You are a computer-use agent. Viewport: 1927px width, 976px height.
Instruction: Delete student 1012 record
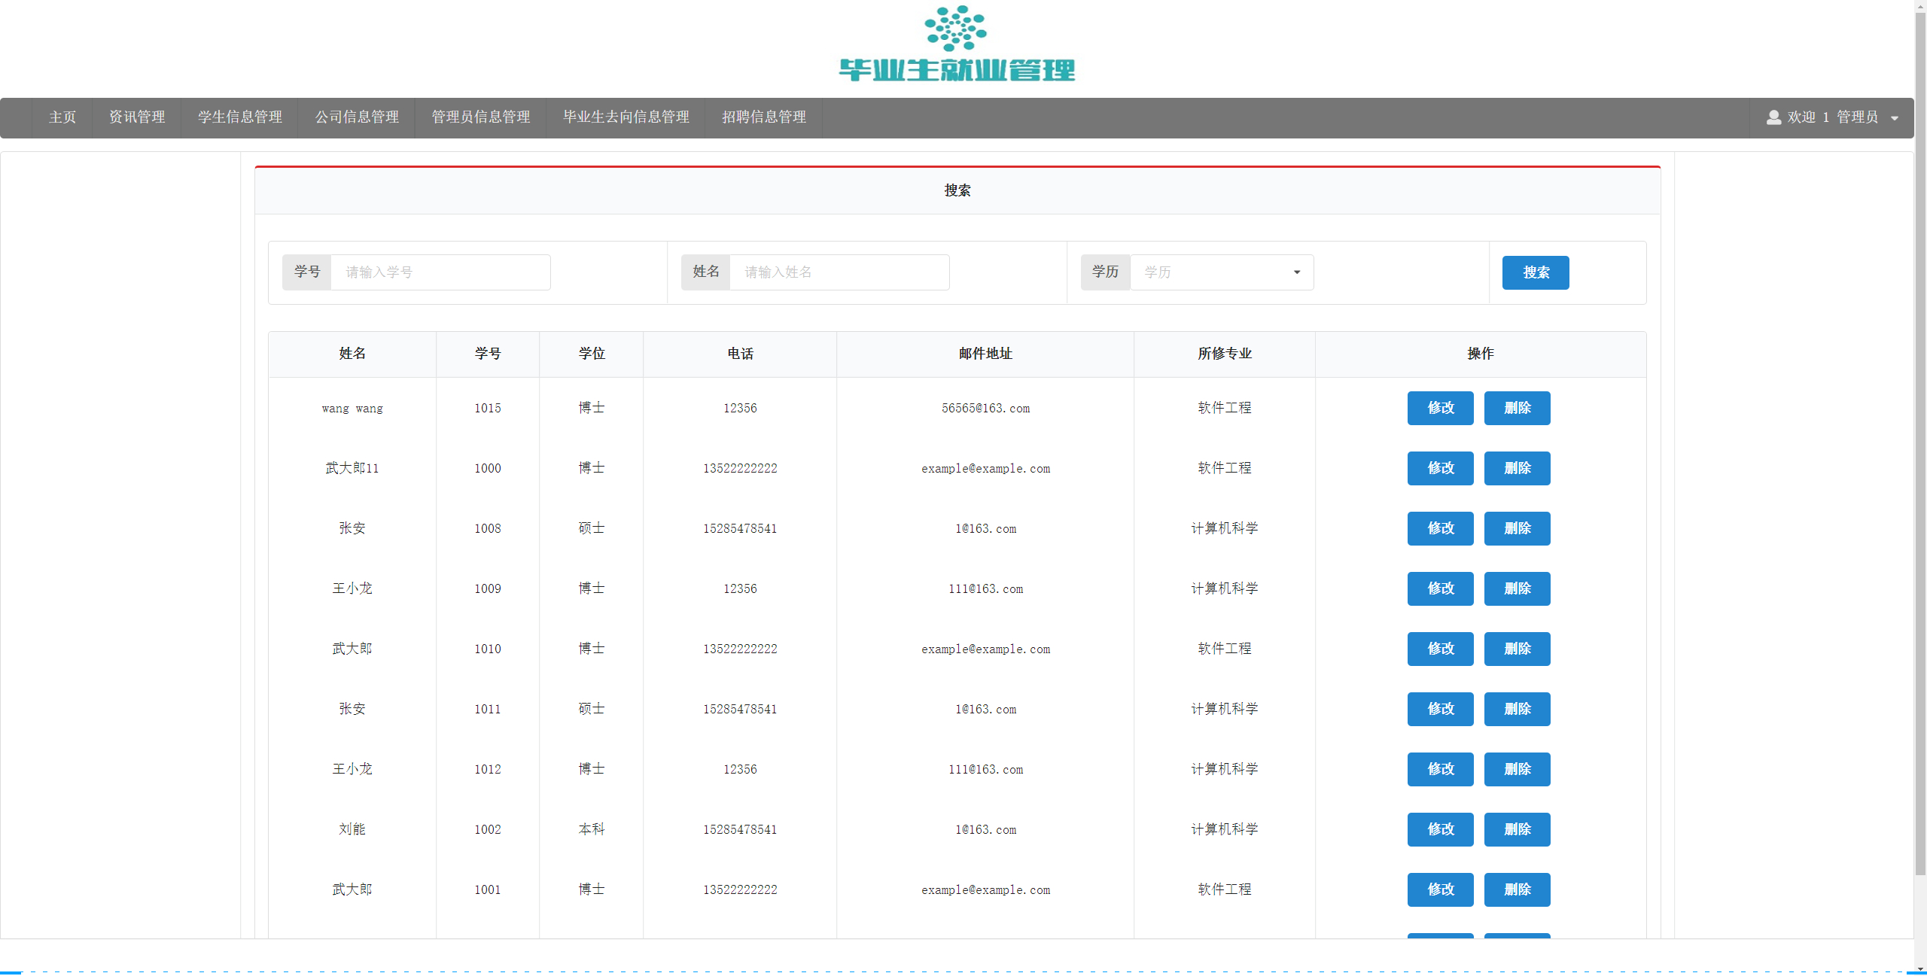[x=1518, y=769]
